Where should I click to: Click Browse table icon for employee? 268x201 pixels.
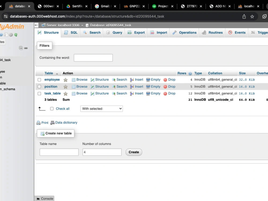(73, 80)
